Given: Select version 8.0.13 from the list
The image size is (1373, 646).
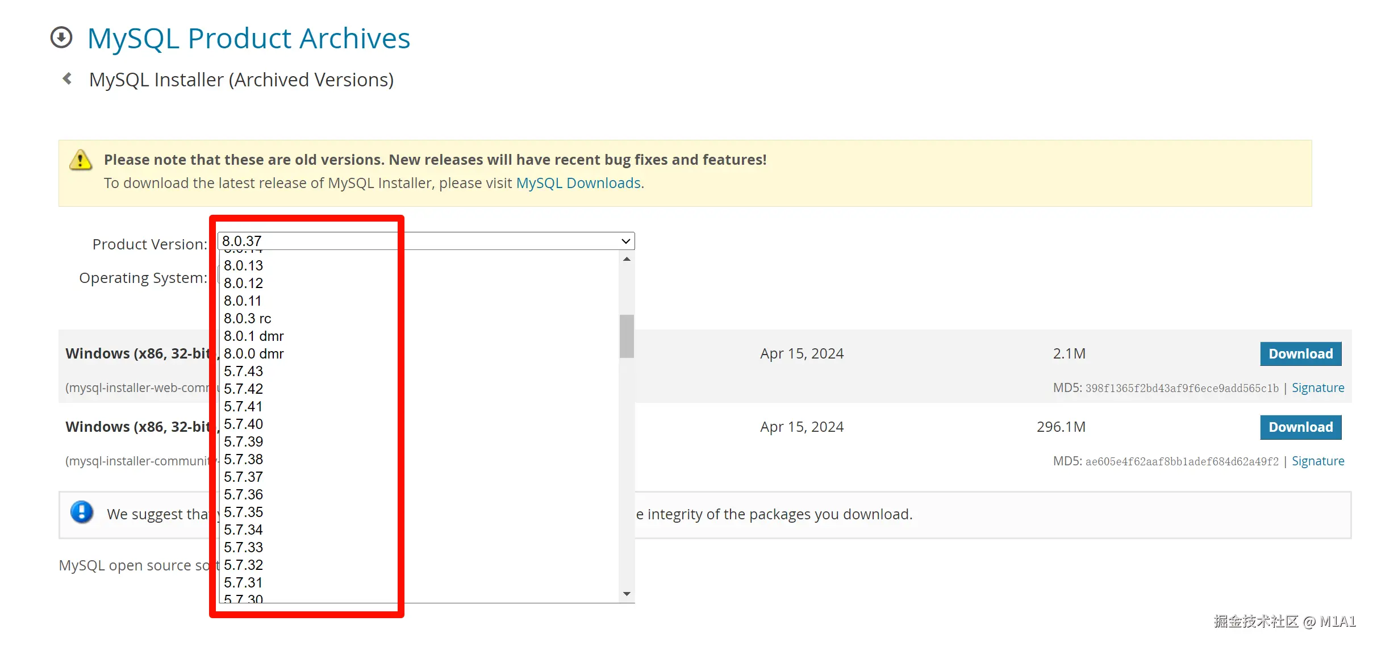Looking at the screenshot, I should tap(243, 265).
